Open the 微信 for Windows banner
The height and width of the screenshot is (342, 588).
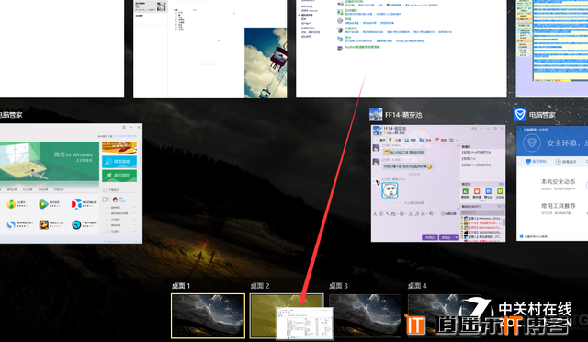point(50,162)
